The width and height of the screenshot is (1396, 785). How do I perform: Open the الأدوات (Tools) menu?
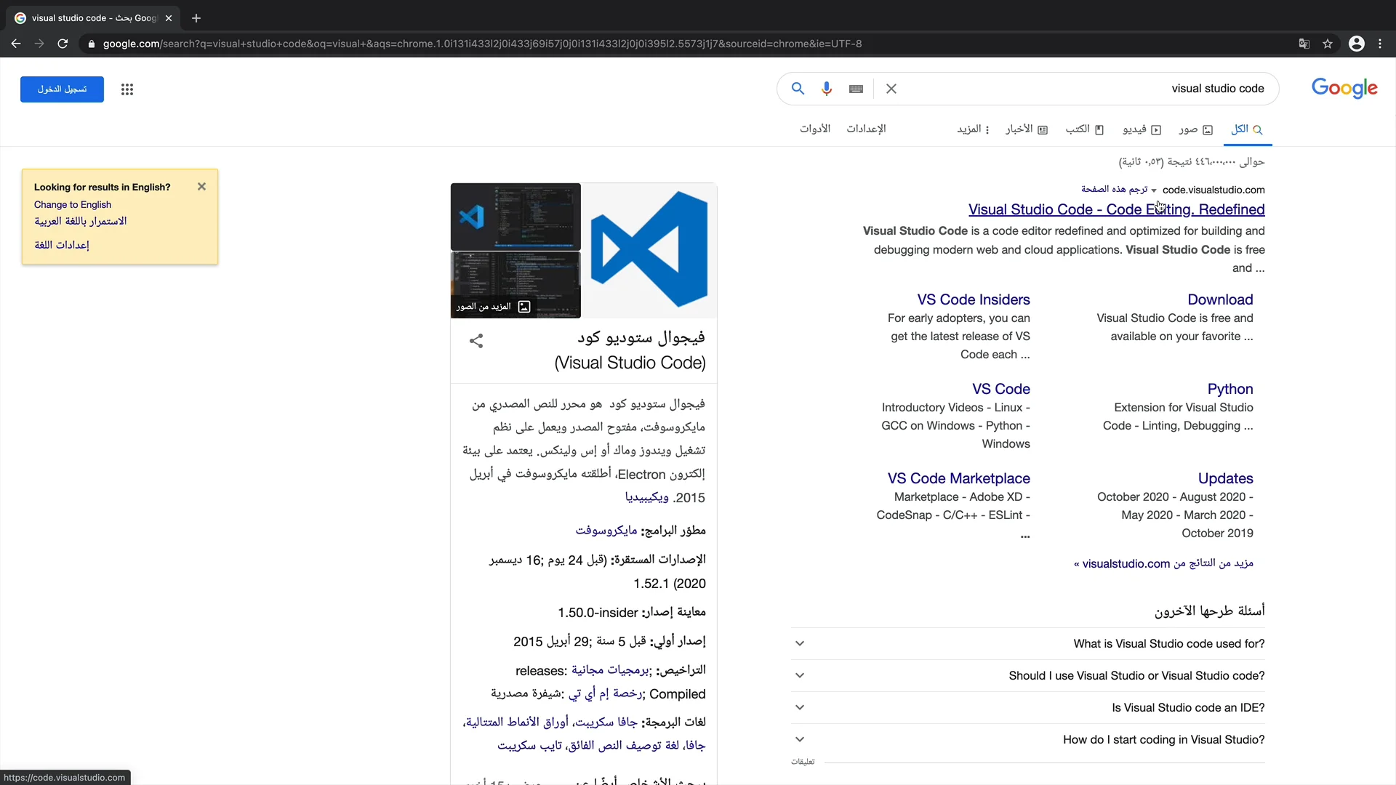[x=814, y=129]
